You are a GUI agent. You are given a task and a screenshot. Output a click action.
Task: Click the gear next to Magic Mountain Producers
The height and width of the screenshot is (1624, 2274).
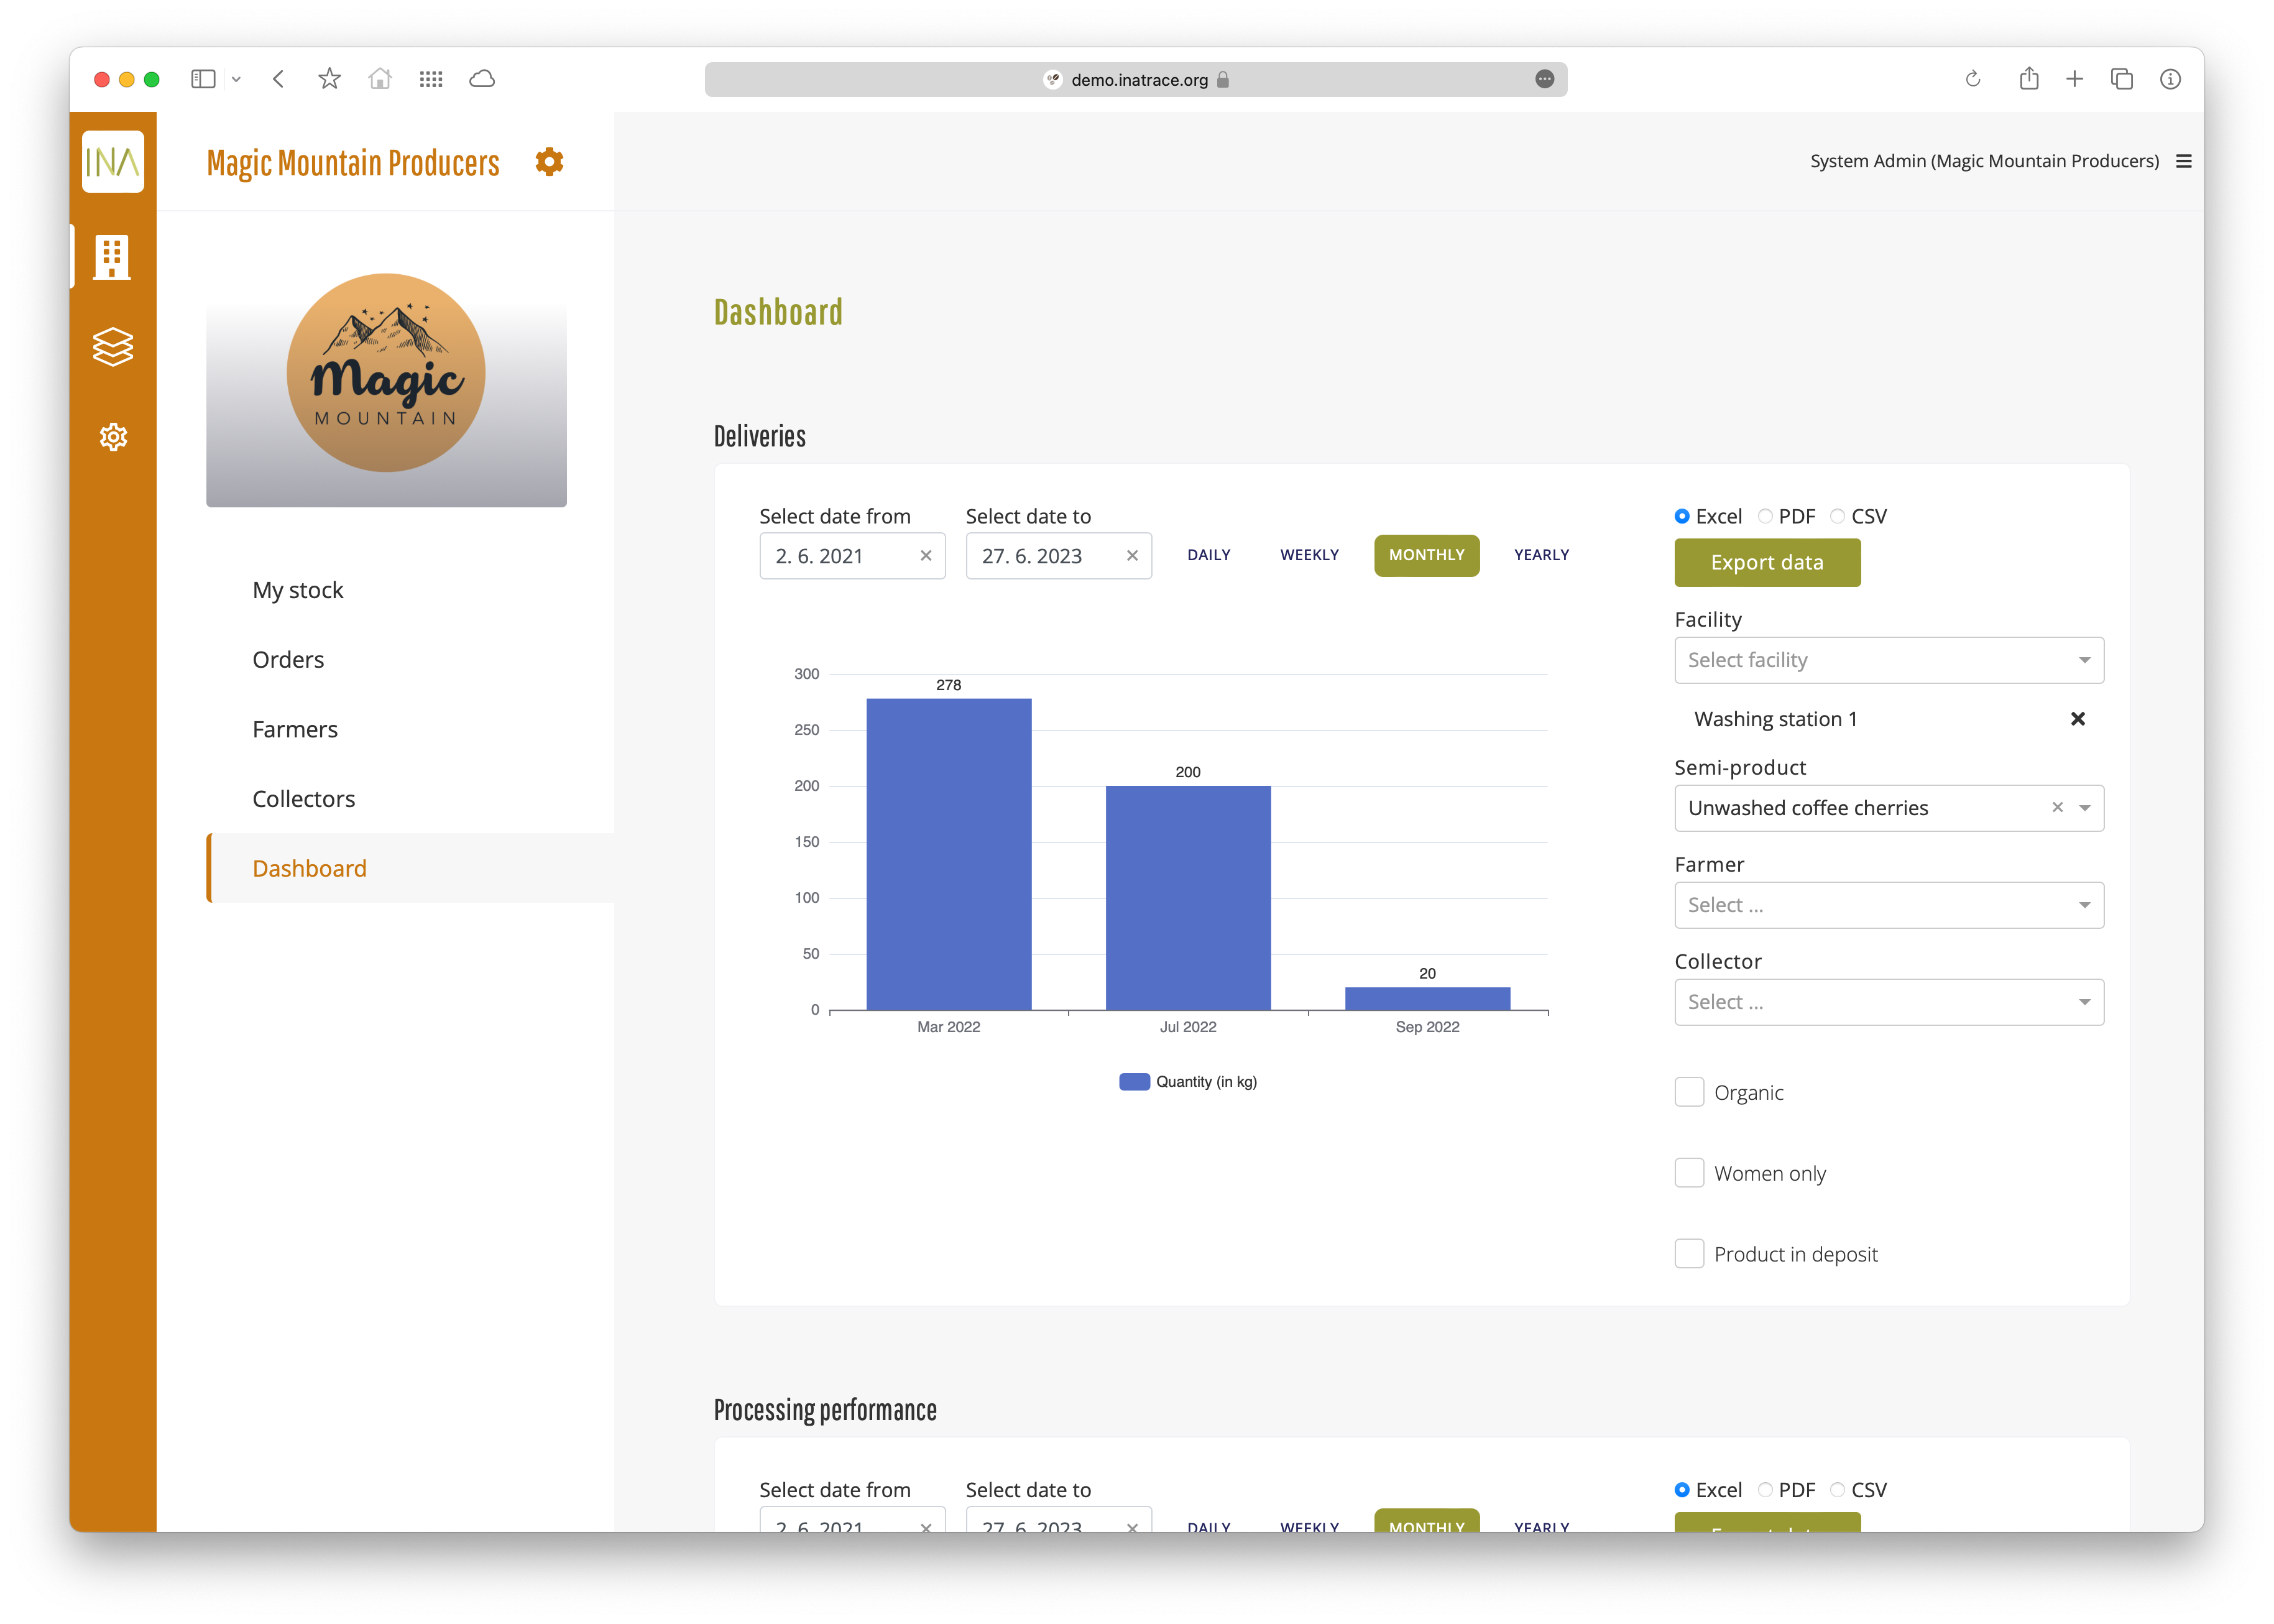(549, 161)
